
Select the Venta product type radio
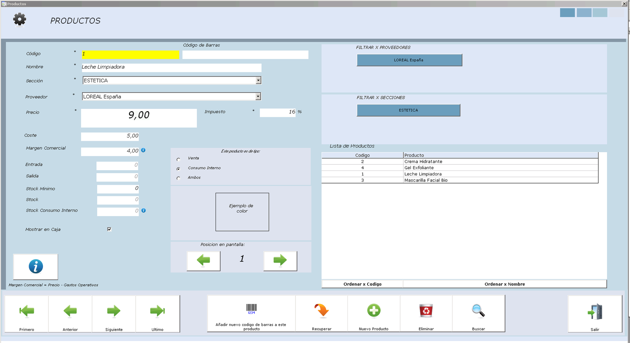(x=179, y=160)
